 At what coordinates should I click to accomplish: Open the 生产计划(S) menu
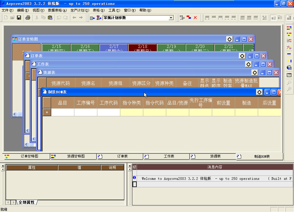point(80,10)
